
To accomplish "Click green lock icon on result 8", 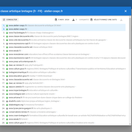I will (7, 51).
